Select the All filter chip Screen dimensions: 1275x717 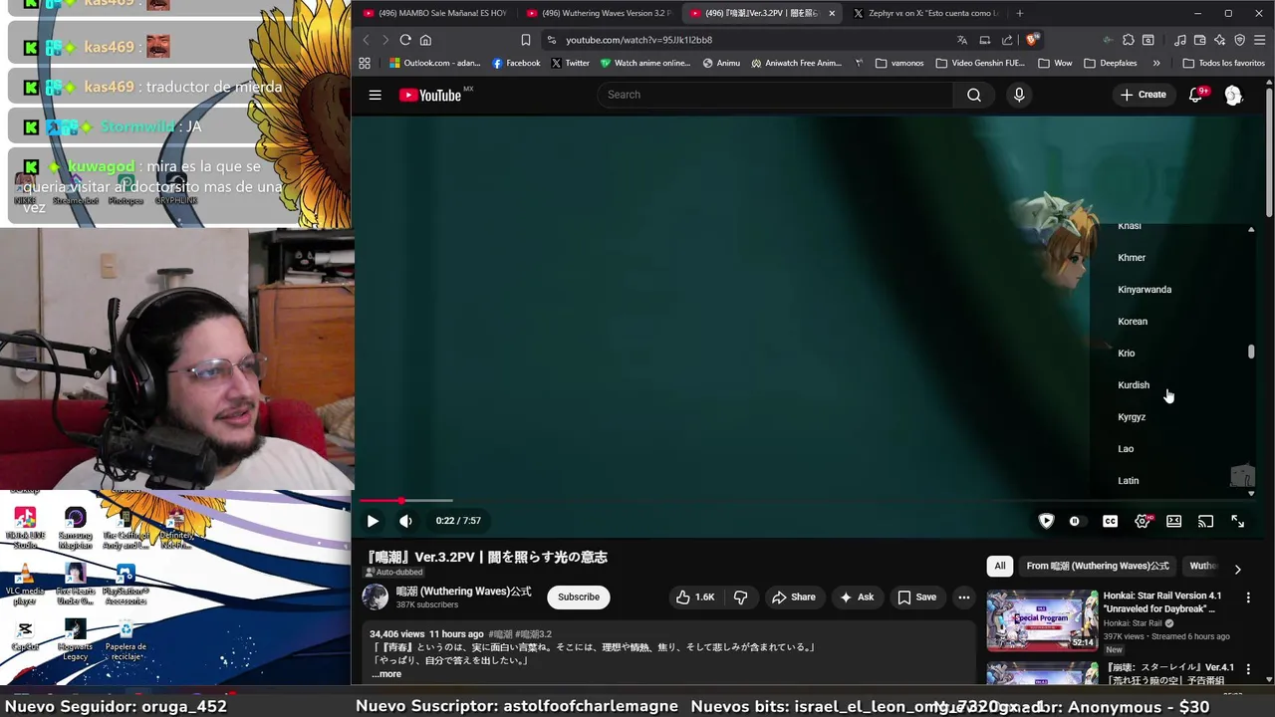(x=1000, y=566)
